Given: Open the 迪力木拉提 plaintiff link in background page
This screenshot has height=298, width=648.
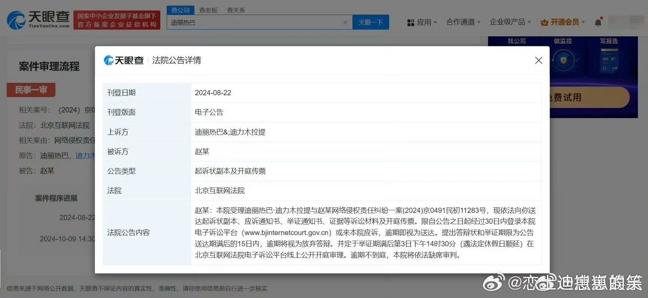Looking at the screenshot, I should click(x=85, y=156).
